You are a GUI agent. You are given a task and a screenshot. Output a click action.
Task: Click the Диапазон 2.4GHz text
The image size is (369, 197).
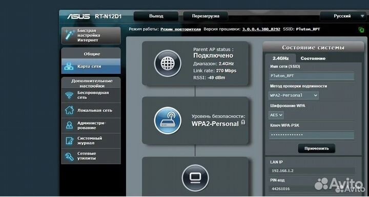point(213,64)
